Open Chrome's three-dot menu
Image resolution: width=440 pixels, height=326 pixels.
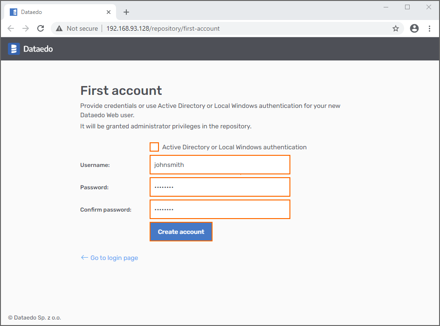coord(429,28)
